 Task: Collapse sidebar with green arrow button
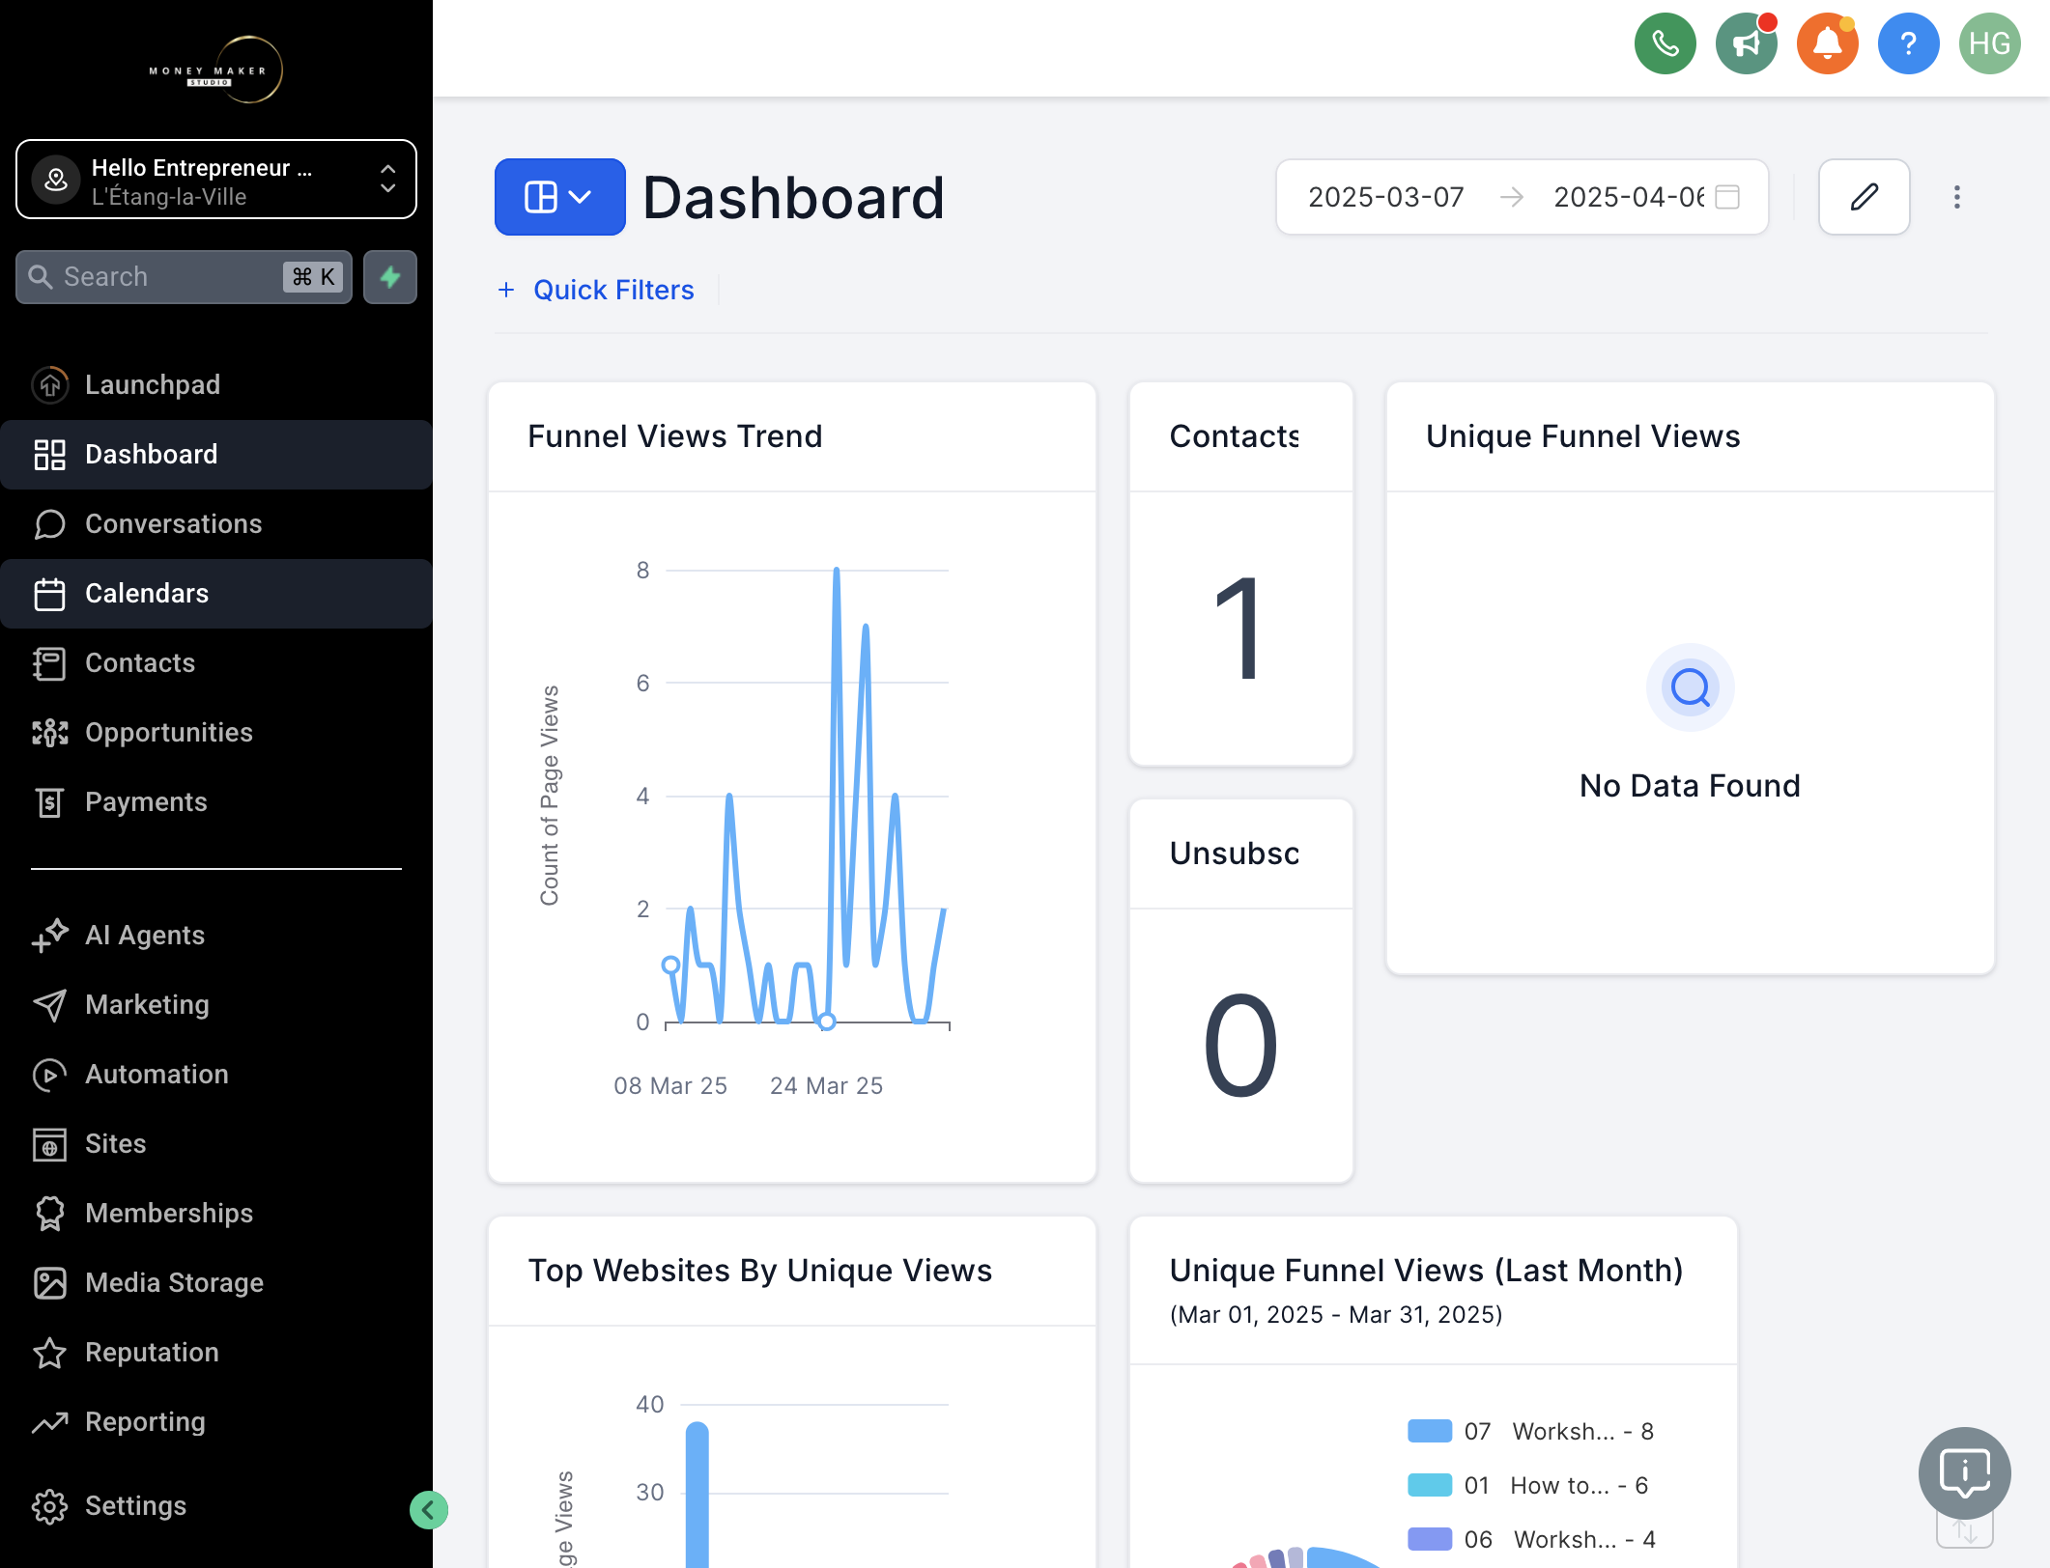428,1510
